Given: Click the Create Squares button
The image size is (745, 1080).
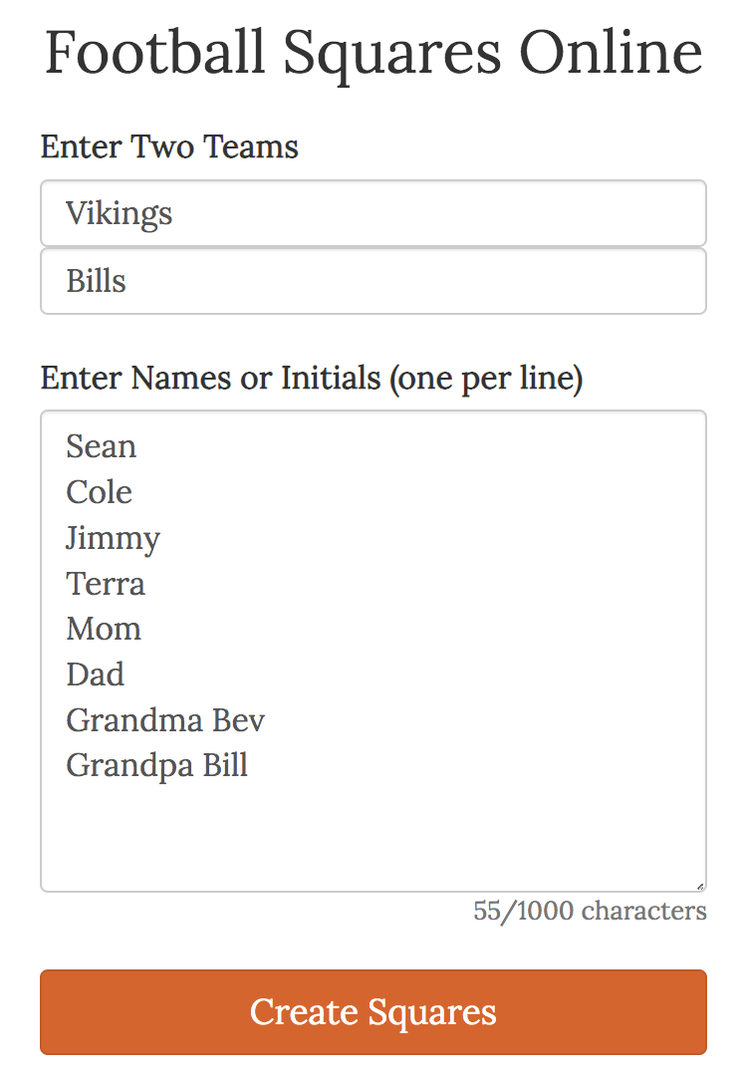Looking at the screenshot, I should 372,1012.
